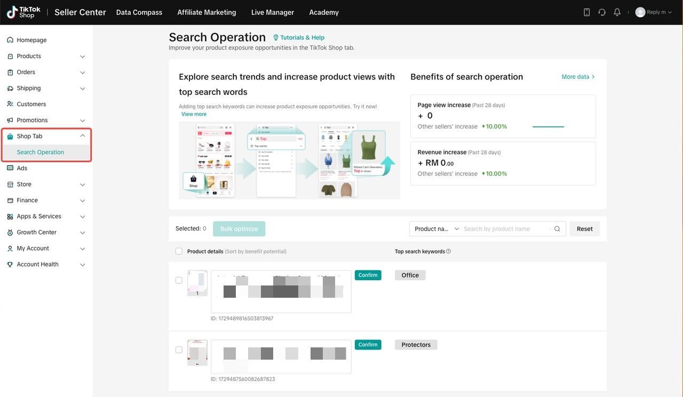
Task: Open the Product name filter dropdown
Action: [435, 229]
